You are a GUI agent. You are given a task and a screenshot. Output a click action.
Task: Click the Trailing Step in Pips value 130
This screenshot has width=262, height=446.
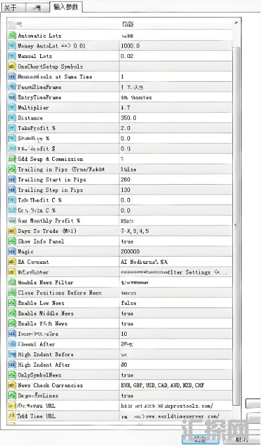(x=176, y=190)
